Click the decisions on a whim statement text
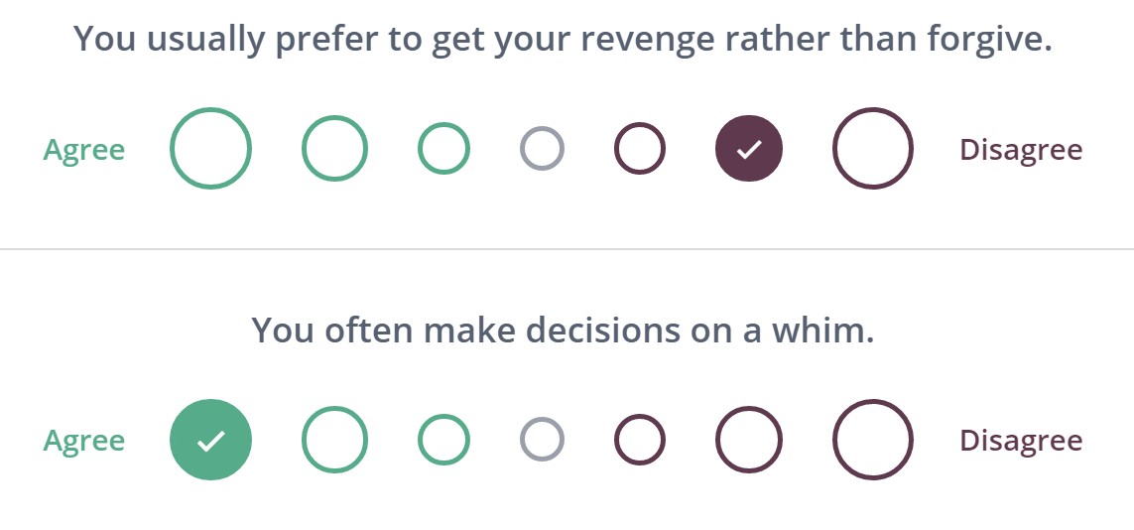 pos(563,330)
